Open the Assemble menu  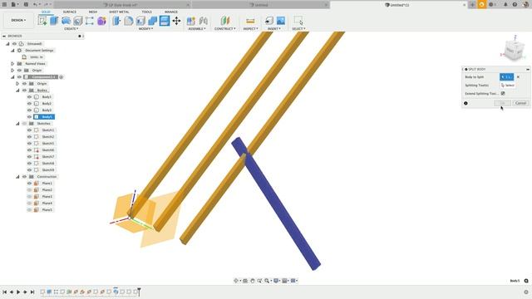pyautogui.click(x=197, y=29)
